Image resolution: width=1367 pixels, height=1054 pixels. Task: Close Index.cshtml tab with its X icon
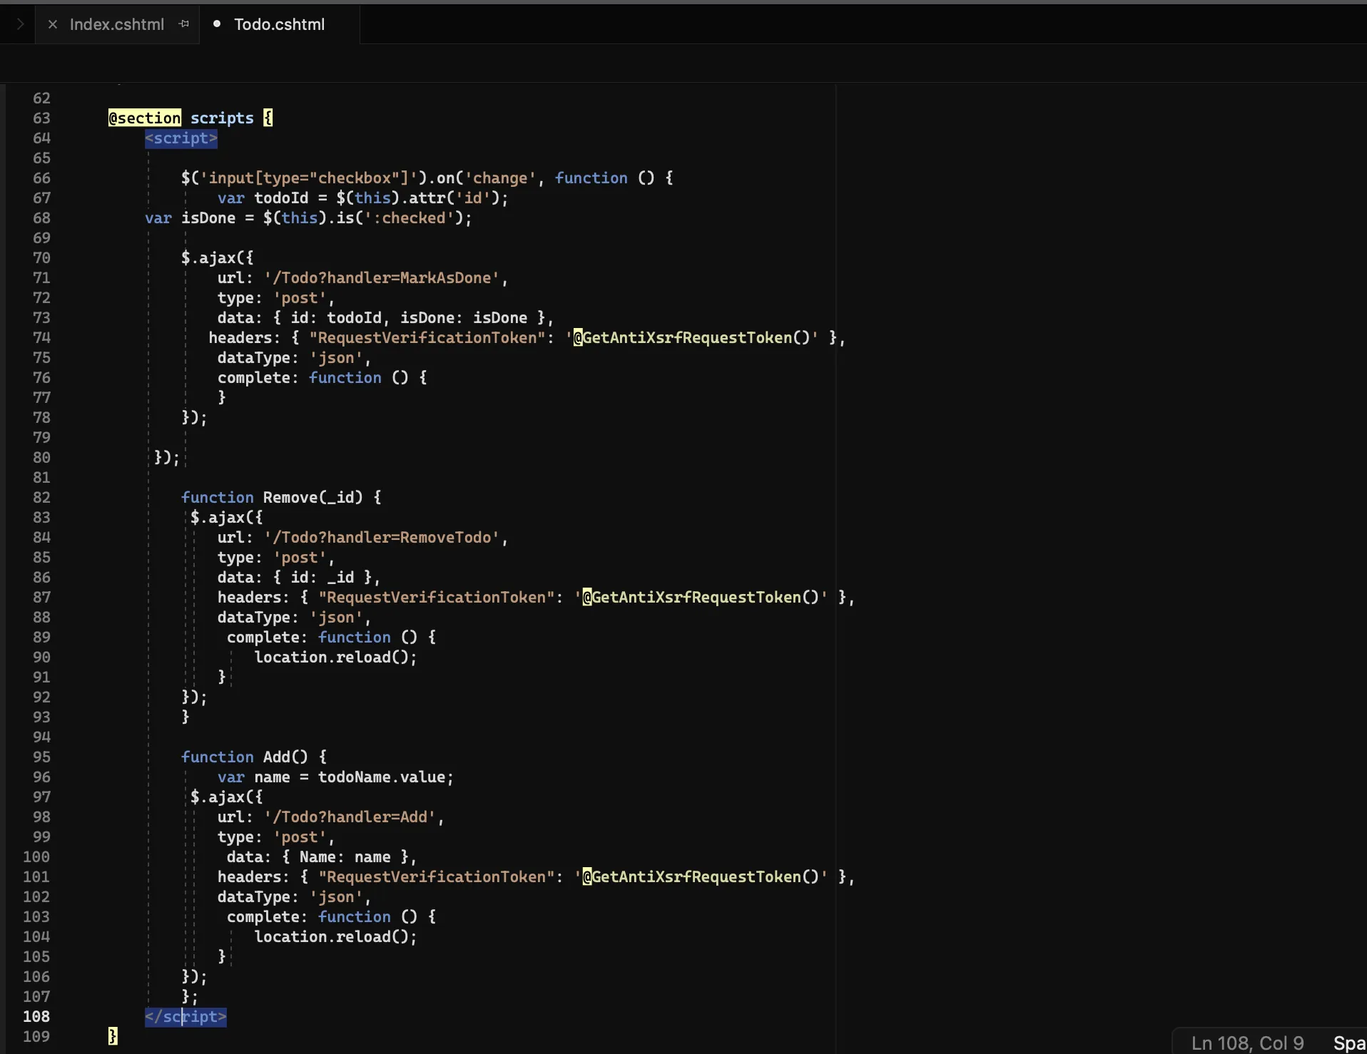(x=53, y=24)
